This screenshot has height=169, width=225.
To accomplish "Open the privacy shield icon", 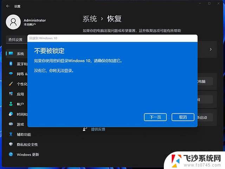I will [x=11, y=144].
